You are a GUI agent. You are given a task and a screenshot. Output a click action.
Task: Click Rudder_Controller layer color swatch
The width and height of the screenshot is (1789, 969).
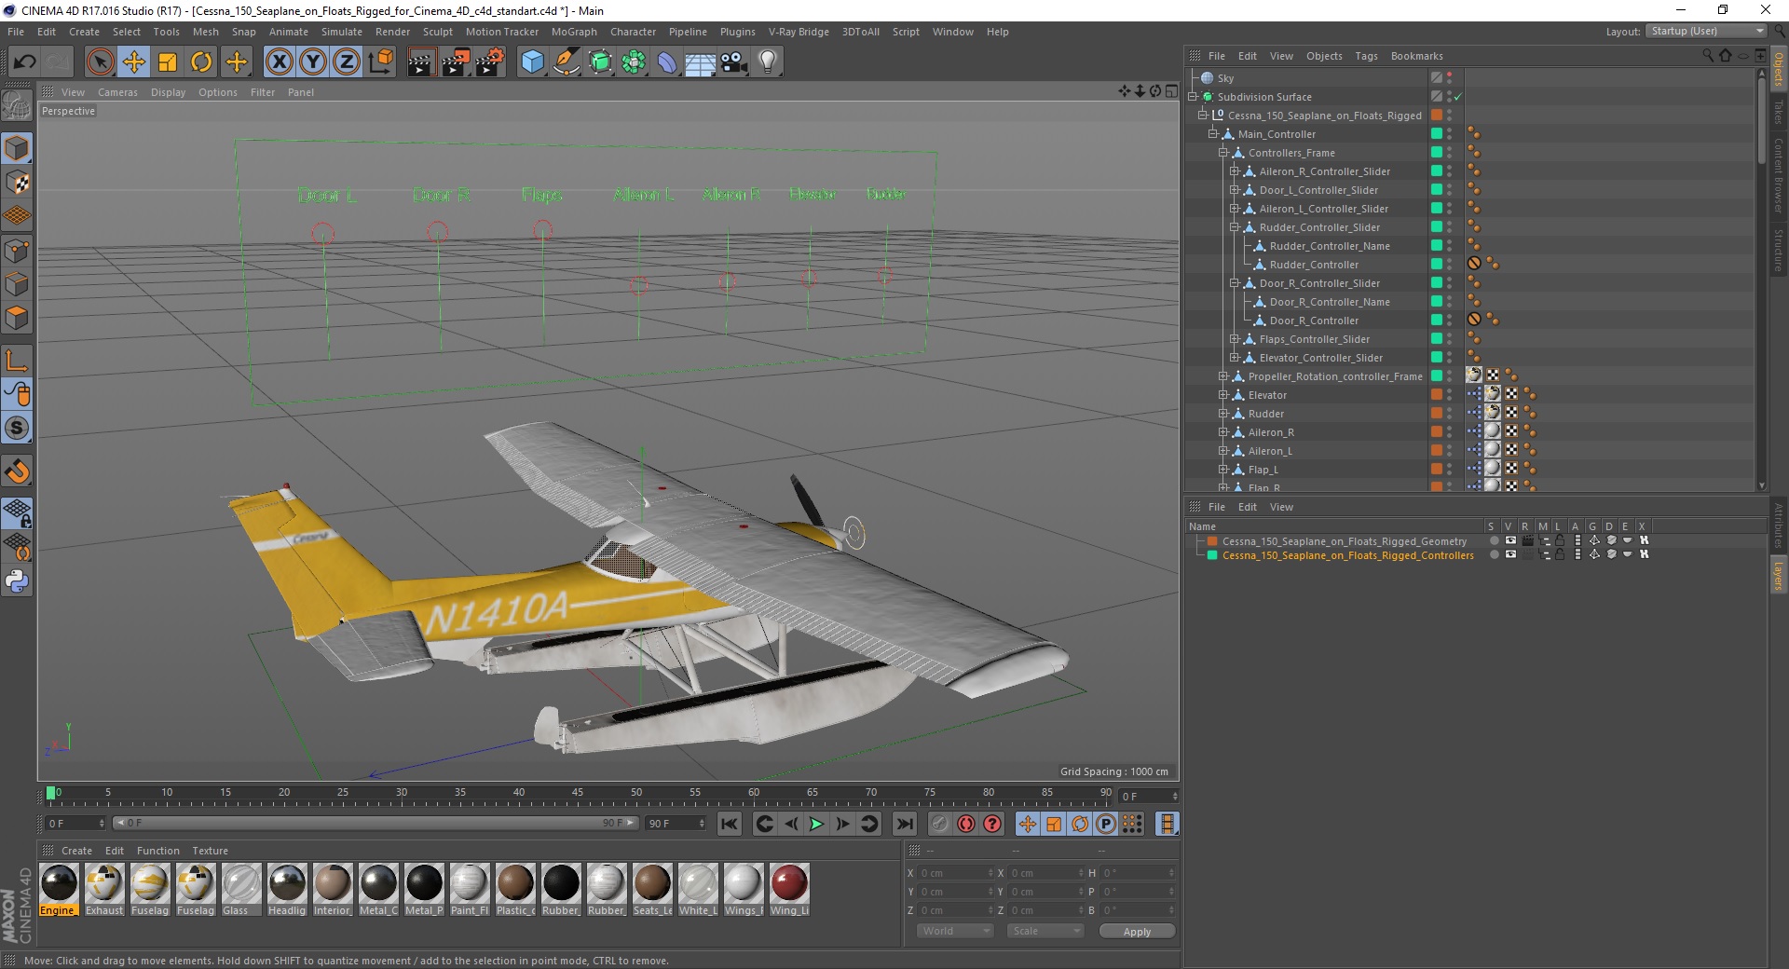1436,265
